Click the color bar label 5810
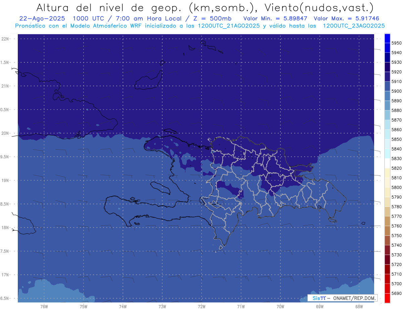This screenshot has width=403, height=311. pyautogui.click(x=396, y=178)
